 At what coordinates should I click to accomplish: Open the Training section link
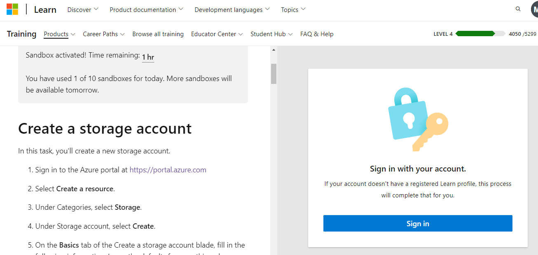tap(22, 34)
